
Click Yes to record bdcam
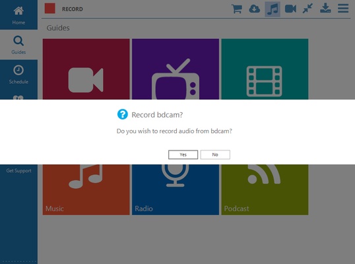point(183,154)
